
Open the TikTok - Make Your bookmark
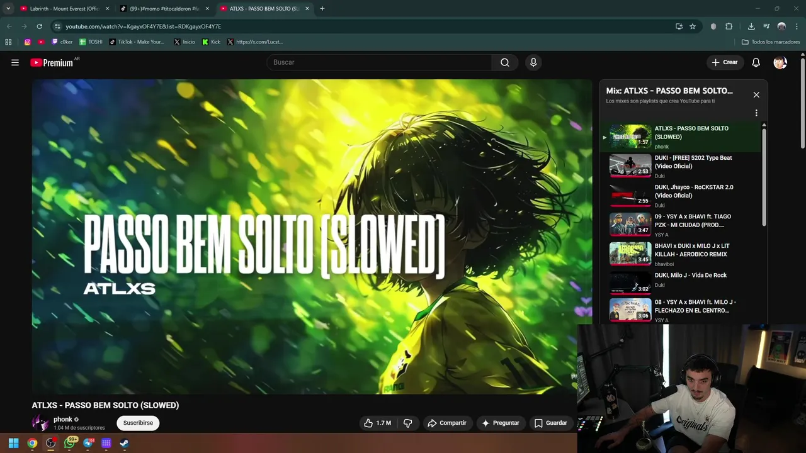(x=137, y=42)
